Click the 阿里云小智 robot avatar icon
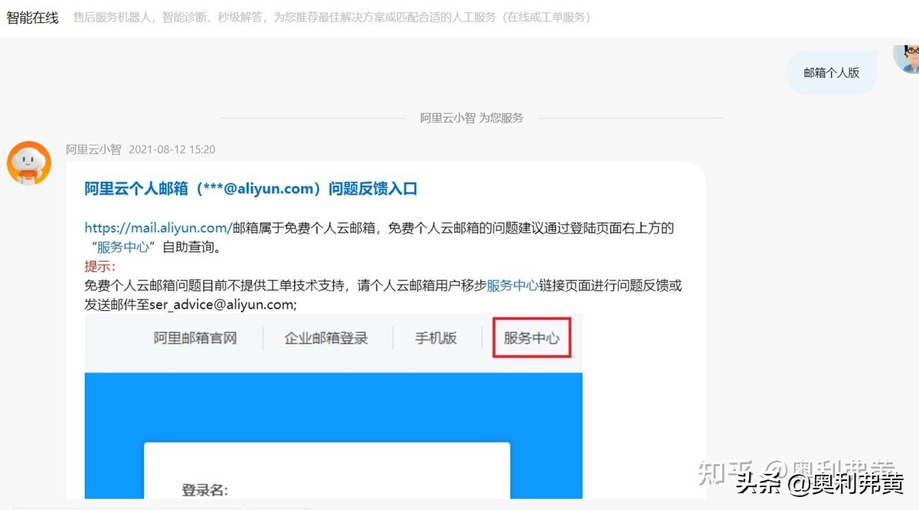Screen dimensions: 919x510 click(28, 162)
